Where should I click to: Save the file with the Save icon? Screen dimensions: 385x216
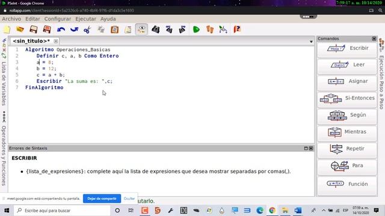[34, 29]
